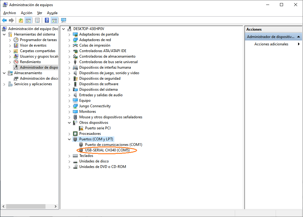Click the Puerto serie PCI warning icon

coord(81,128)
